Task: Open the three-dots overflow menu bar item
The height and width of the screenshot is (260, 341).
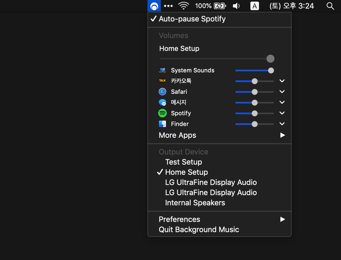Action: point(168,6)
